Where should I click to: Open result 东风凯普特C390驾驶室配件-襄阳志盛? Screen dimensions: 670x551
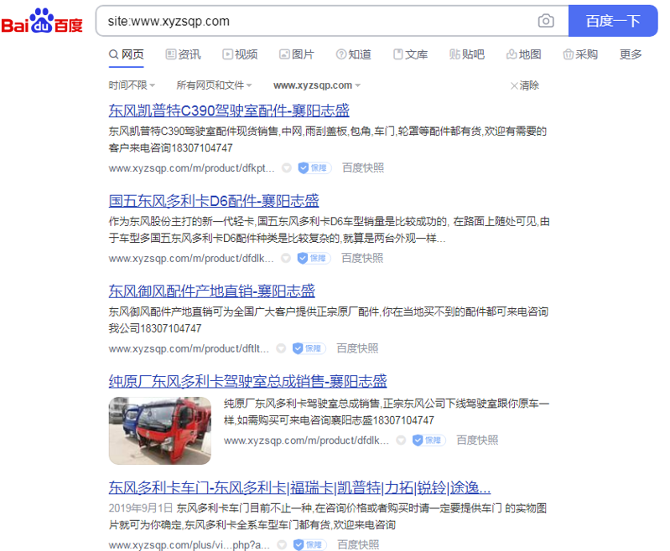pos(229,111)
